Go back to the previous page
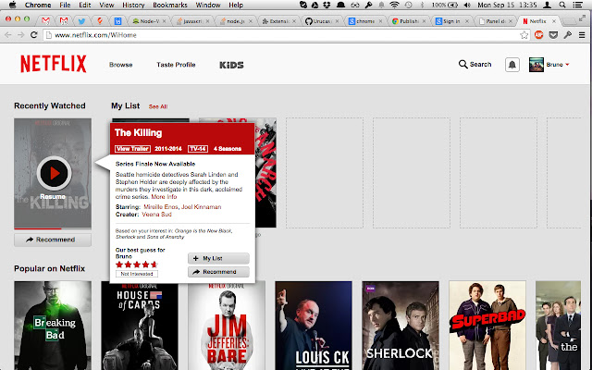This screenshot has width=592, height=370. [8, 35]
